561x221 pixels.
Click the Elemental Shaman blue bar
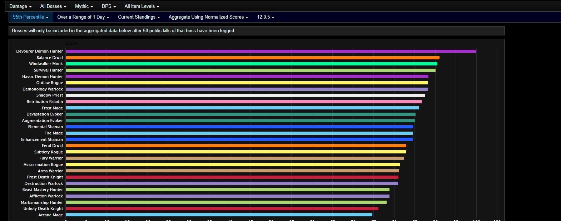tap(239, 127)
